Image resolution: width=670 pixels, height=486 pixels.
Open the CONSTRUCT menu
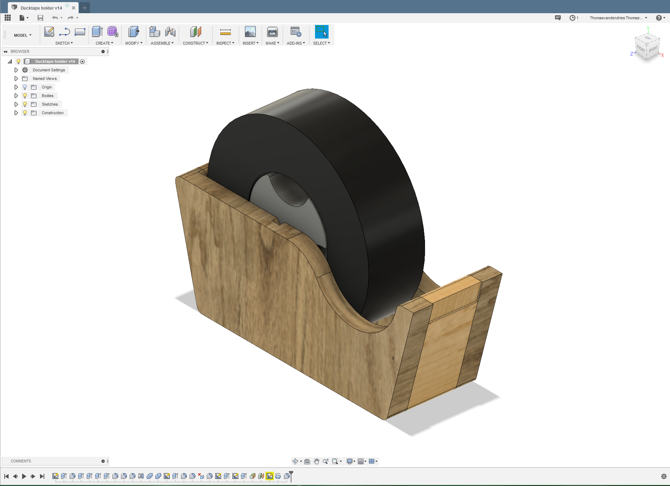195,43
